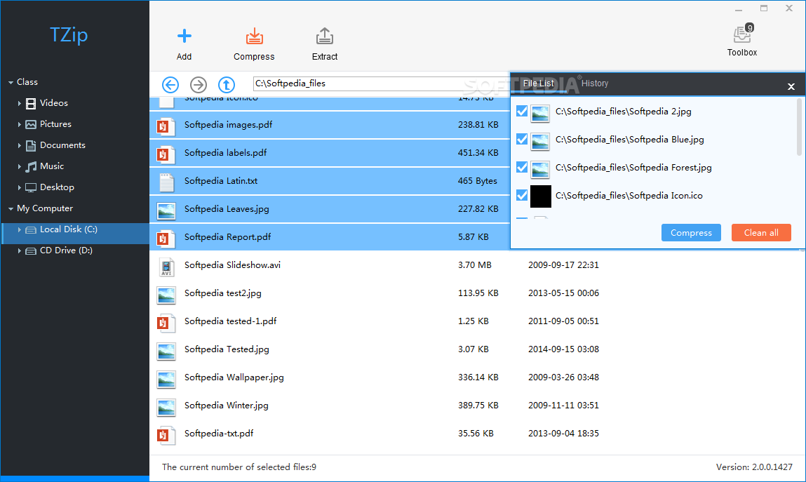Click black thumbnail of Softpedia Icon.ico entry
This screenshot has width=806, height=482.
pyautogui.click(x=540, y=196)
